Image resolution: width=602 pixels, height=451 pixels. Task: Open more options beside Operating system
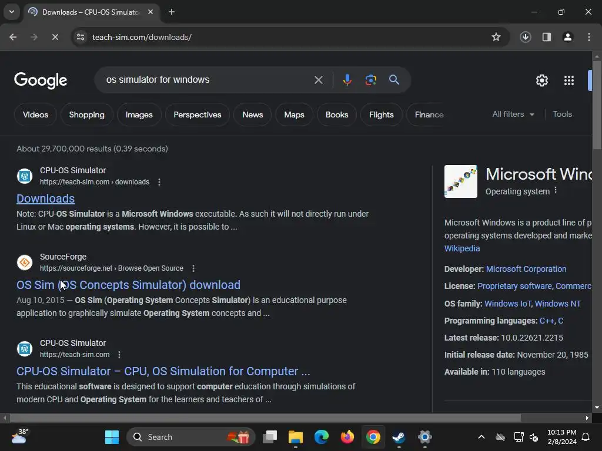[x=556, y=191]
